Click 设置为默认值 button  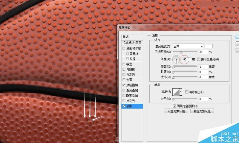click(x=176, y=111)
